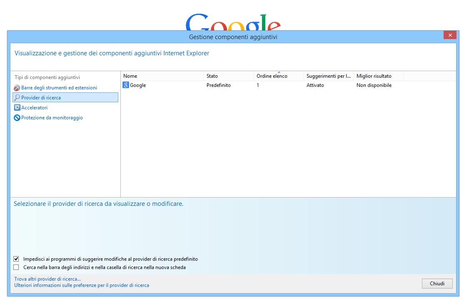Open 'Protezione da monitoraggio' category
464x299 pixels.
52,118
